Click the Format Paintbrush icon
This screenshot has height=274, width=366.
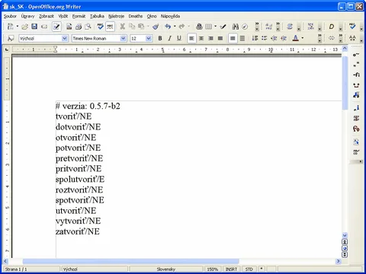pyautogui.click(x=156, y=27)
